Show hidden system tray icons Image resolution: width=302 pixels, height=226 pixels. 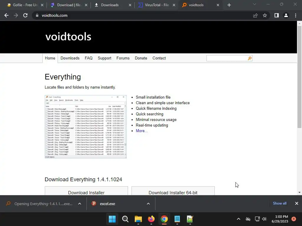coord(238,219)
